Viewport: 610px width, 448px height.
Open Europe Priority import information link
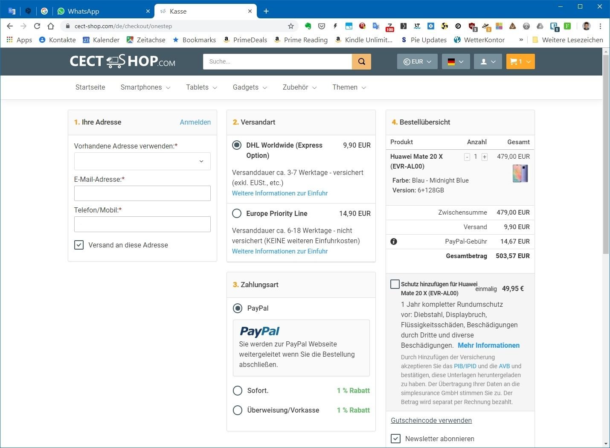(x=280, y=251)
